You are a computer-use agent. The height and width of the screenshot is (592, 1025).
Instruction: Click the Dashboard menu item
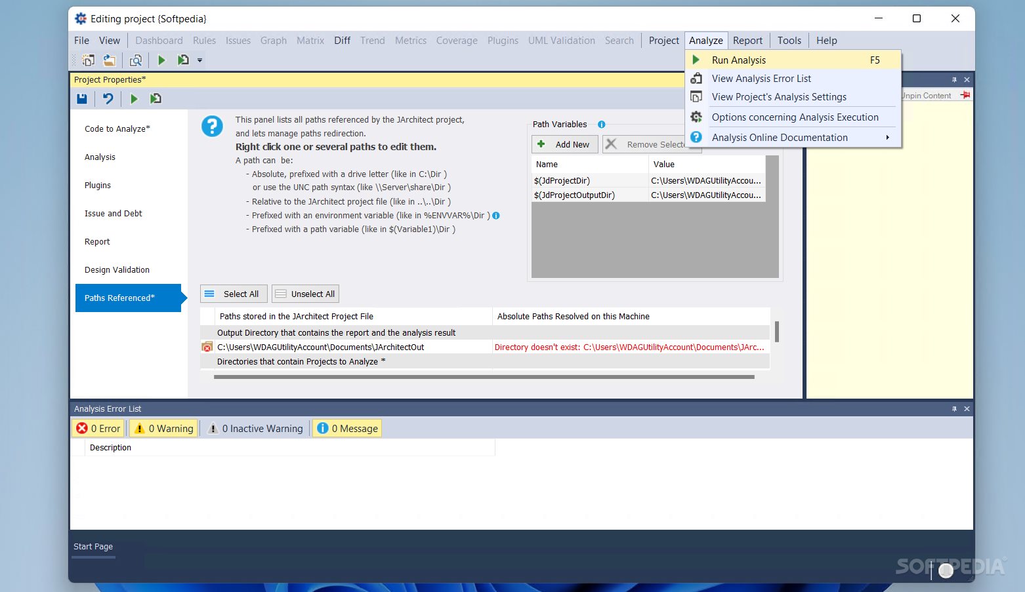(159, 41)
